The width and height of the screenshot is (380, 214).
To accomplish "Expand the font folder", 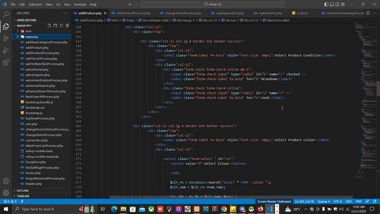I will click(28, 32).
